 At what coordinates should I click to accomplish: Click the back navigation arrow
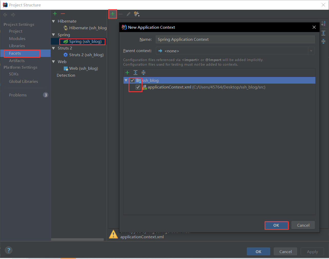tap(5, 15)
